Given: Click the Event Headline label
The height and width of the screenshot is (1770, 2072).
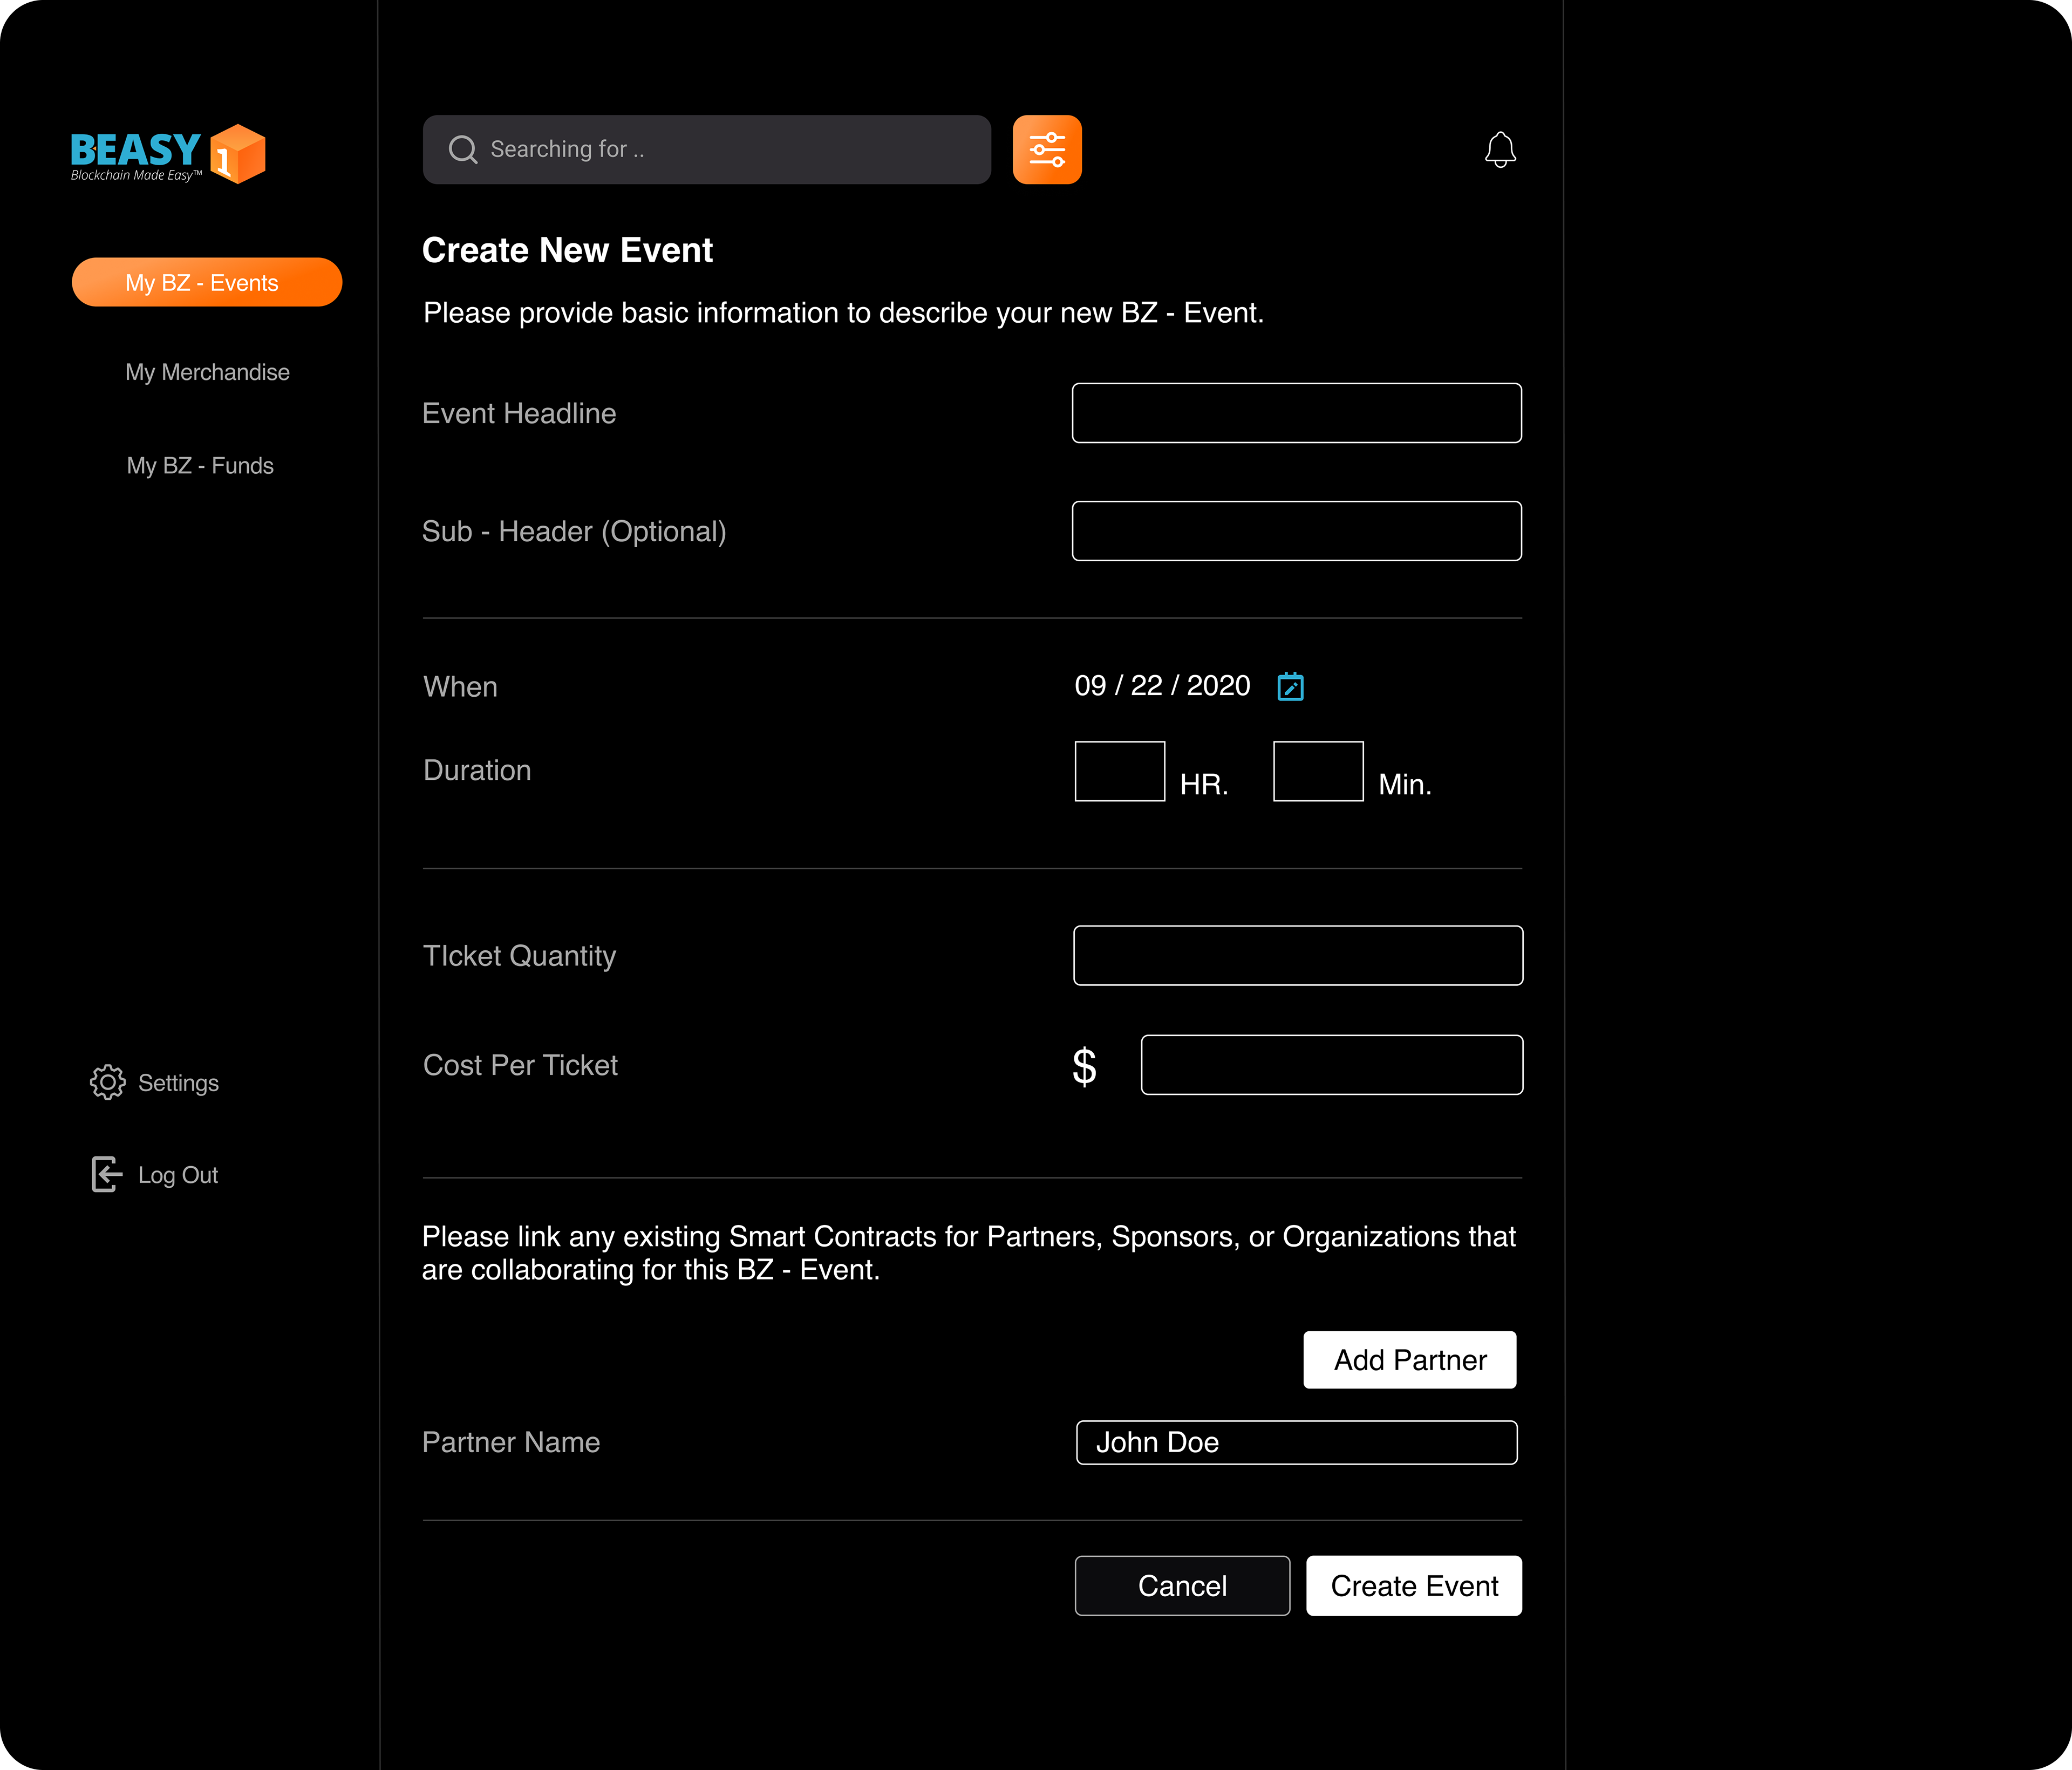Looking at the screenshot, I should tap(519, 413).
